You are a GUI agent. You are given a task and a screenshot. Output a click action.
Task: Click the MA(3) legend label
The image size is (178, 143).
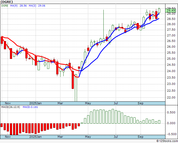point(32,6)
